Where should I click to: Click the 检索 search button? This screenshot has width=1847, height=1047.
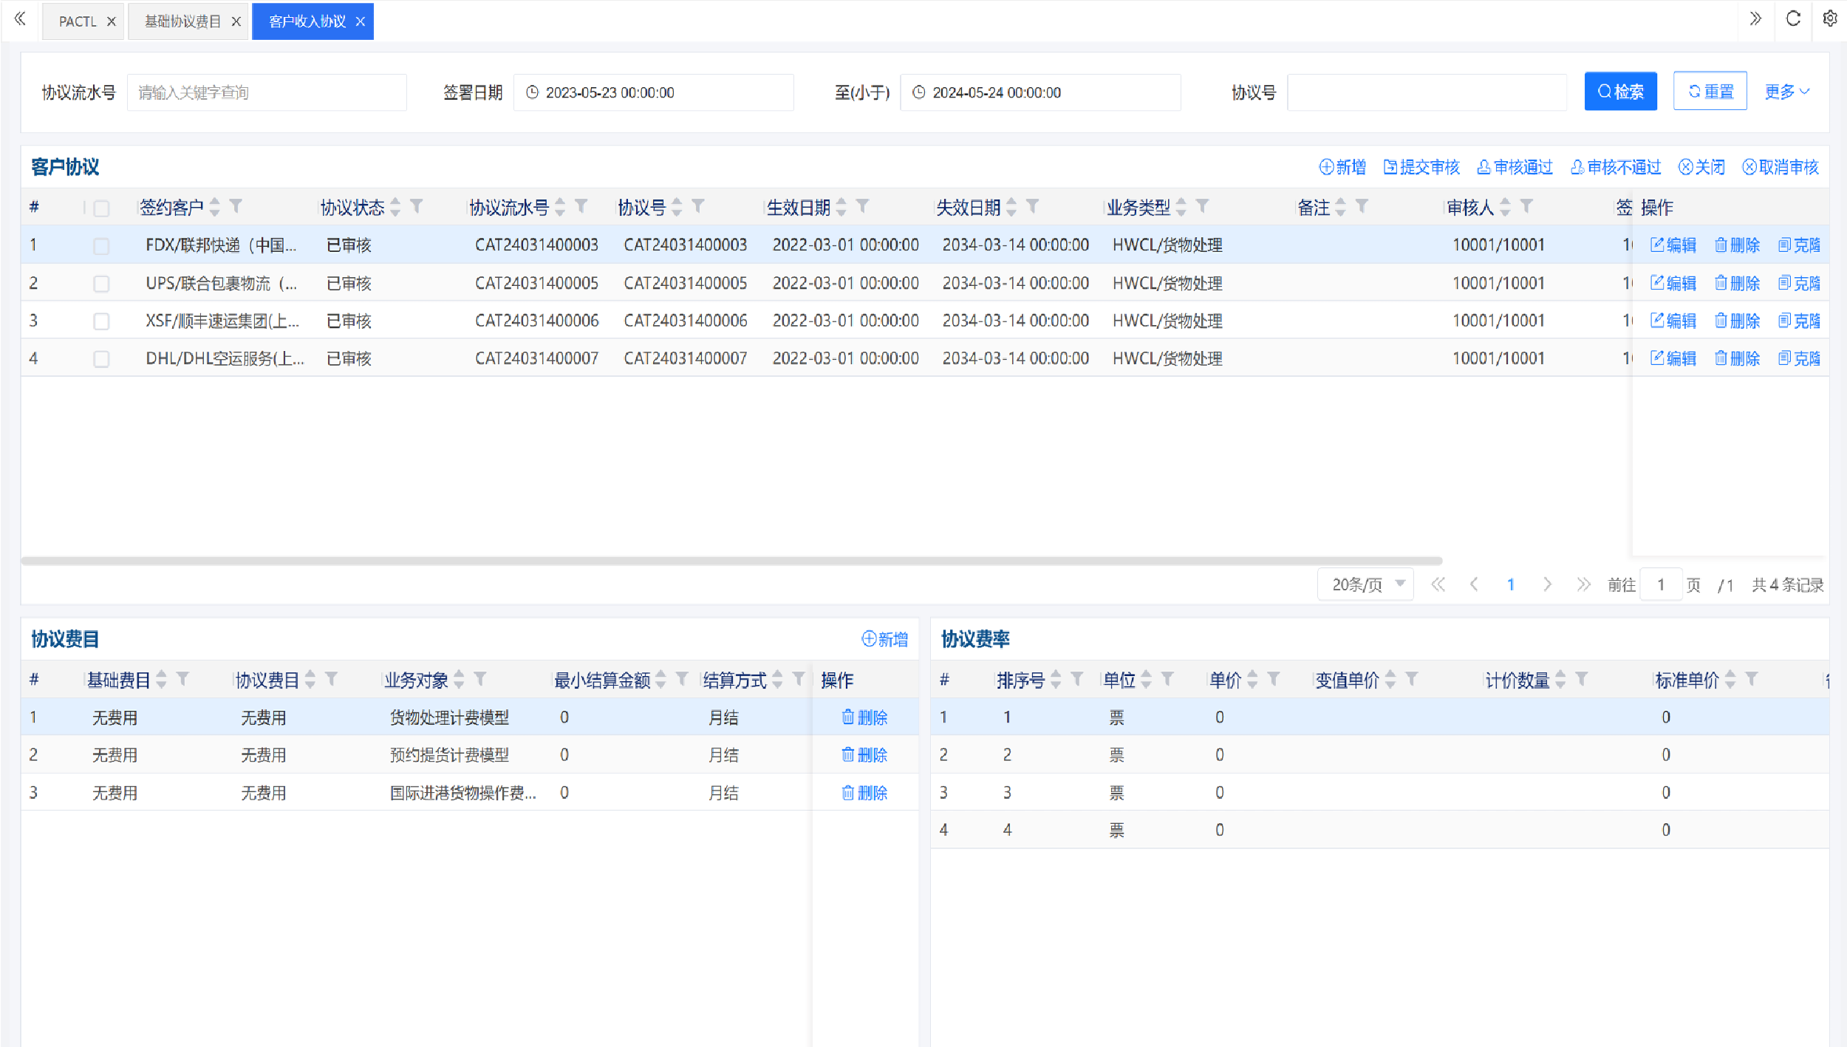tap(1621, 92)
